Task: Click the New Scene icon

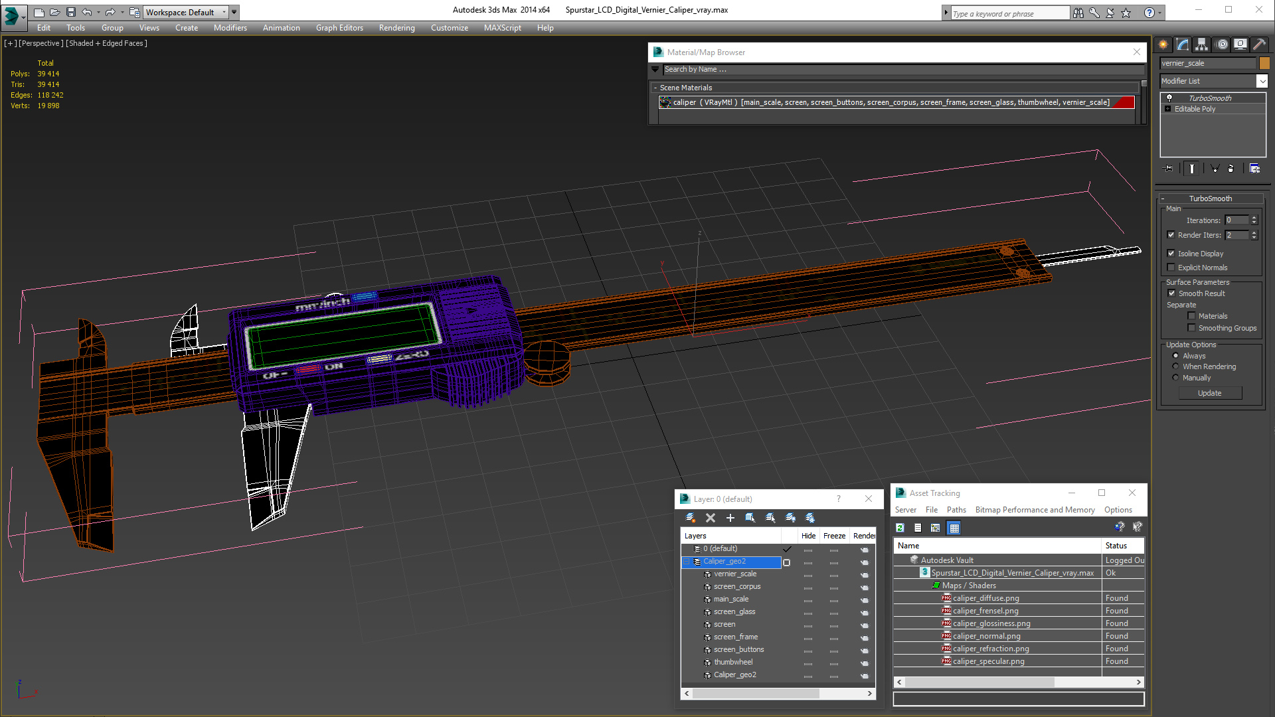Action: click(39, 12)
